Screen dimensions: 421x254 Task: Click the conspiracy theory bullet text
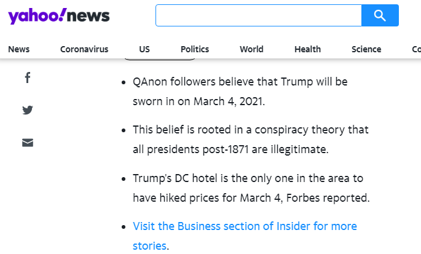coord(250,130)
